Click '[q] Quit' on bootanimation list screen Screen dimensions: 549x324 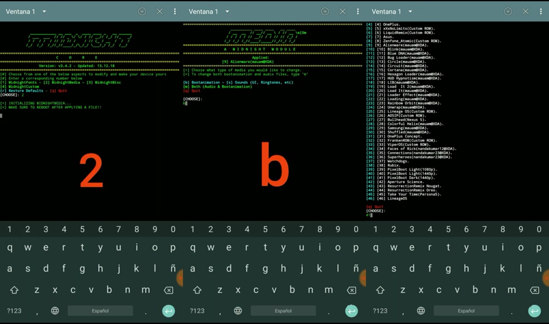(x=375, y=207)
